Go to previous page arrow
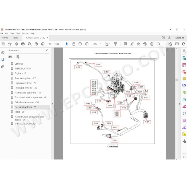The height and width of the screenshot is (187, 187). [36, 44]
